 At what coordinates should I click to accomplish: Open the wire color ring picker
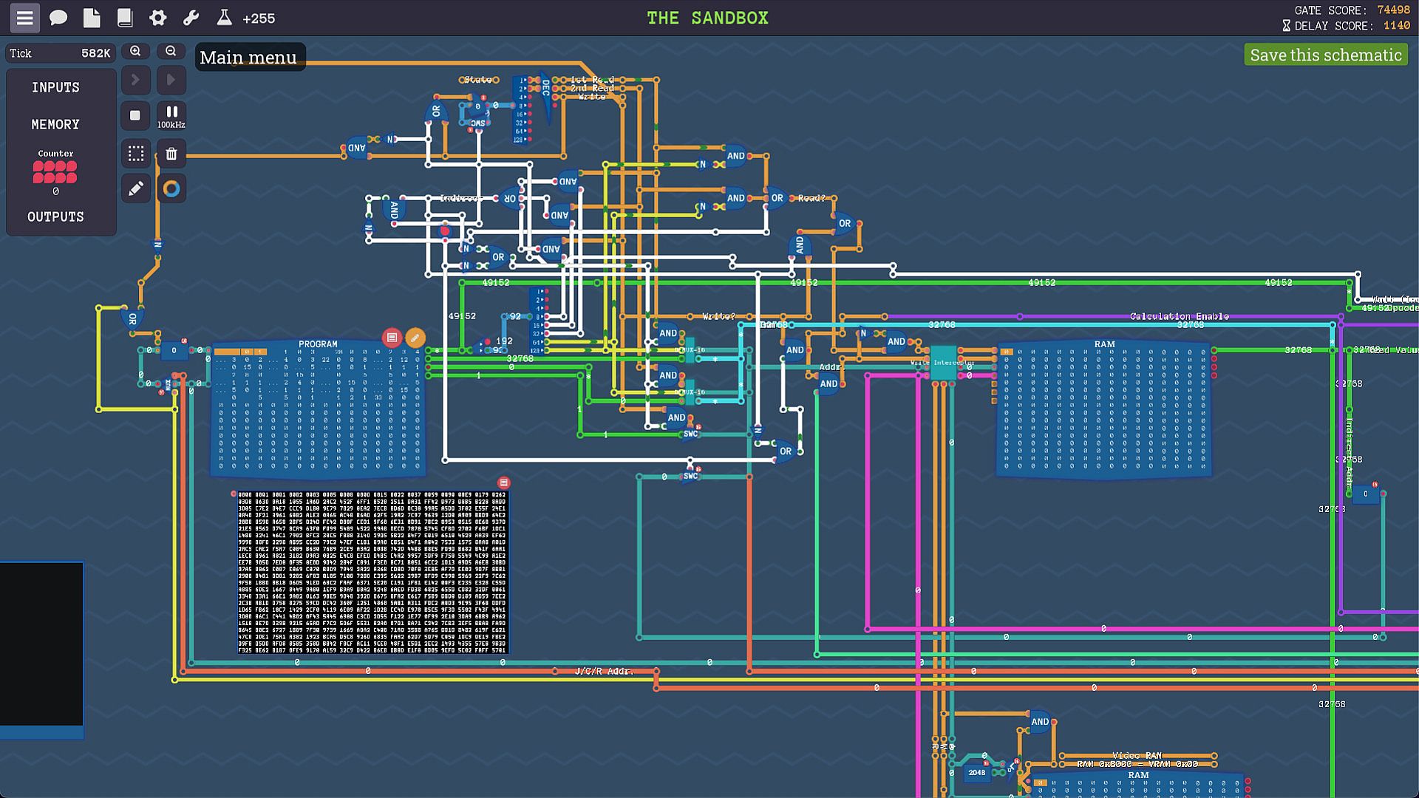click(x=171, y=189)
